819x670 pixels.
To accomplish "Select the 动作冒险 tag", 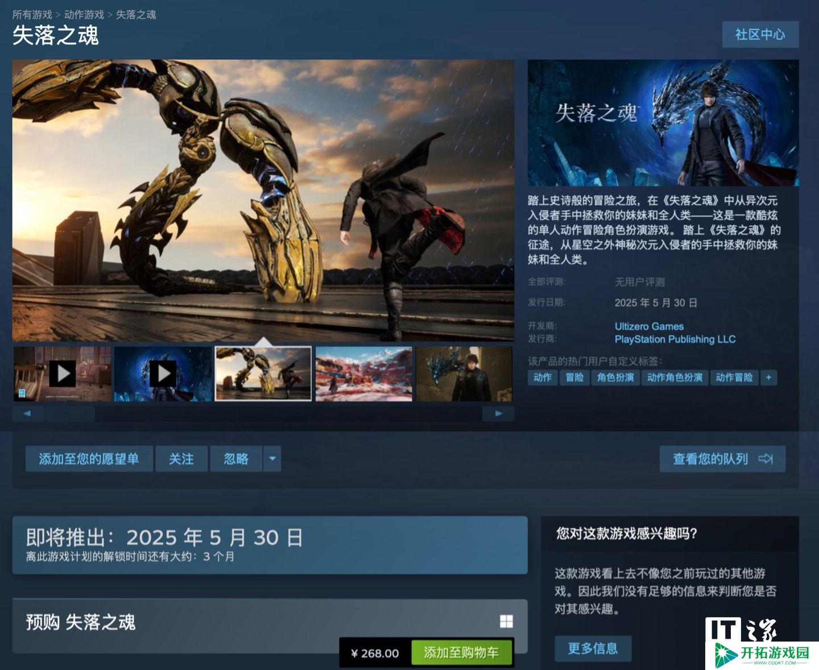I will (x=734, y=378).
